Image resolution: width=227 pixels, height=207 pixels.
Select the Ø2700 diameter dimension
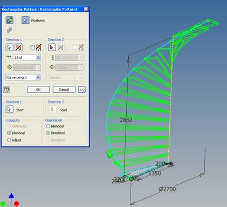pos(167,189)
